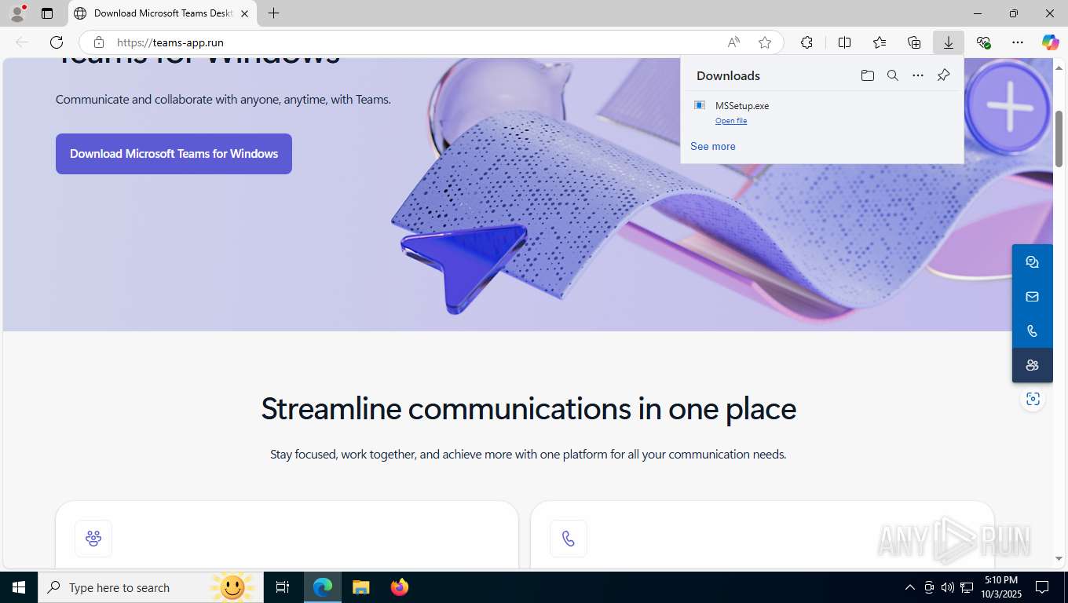Click the Open file link

point(731,121)
